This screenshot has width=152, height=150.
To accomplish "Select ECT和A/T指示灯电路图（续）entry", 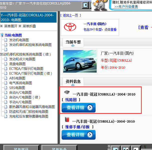I will click(x=31, y=73).
